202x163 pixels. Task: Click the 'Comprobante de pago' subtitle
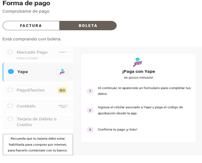coord(26,11)
